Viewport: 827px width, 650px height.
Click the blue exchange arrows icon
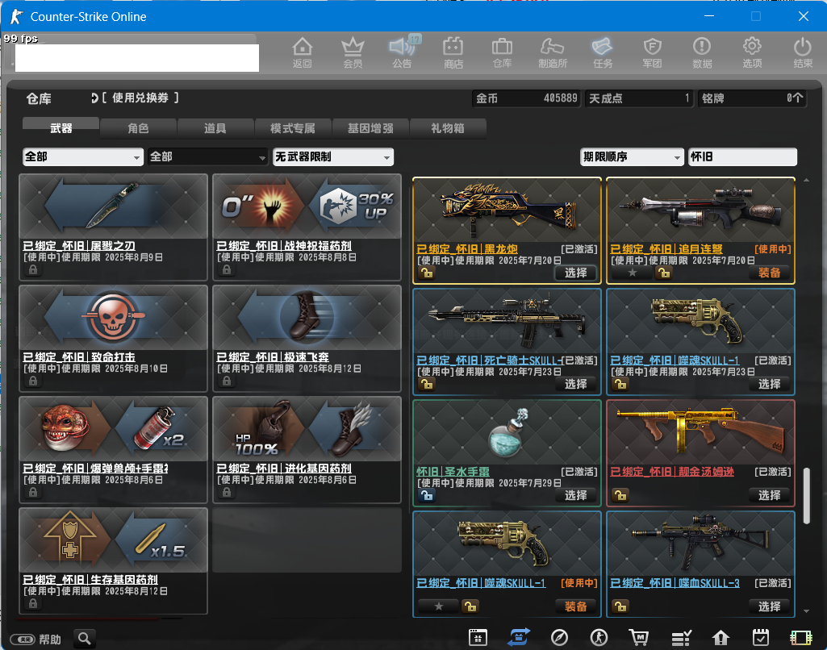(519, 638)
